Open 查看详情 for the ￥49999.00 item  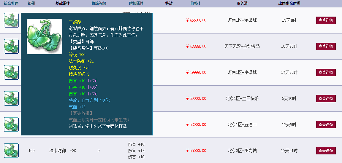(x=326, y=73)
